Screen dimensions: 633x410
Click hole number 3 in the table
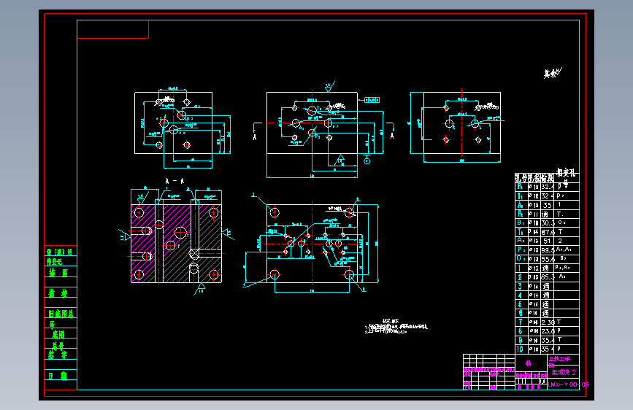[520, 286]
